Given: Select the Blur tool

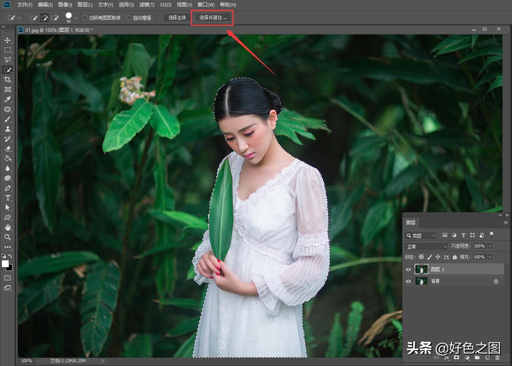Looking at the screenshot, I should pos(8,168).
